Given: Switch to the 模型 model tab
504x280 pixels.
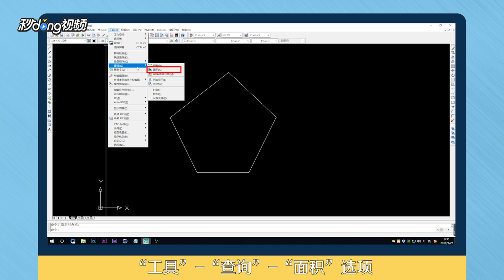Looking at the screenshot, I should [73, 218].
